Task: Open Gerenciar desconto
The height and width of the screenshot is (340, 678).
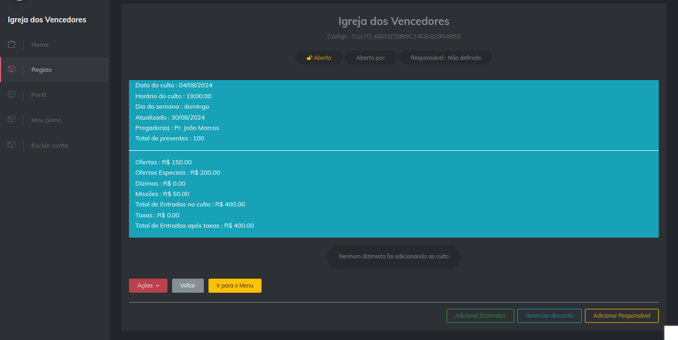Action: pos(549,316)
